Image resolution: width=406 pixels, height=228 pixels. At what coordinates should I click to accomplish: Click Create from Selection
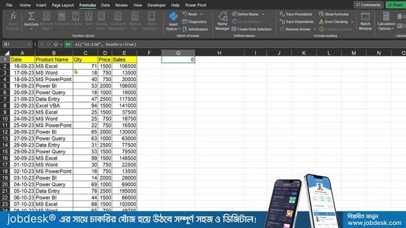pyautogui.click(x=252, y=29)
